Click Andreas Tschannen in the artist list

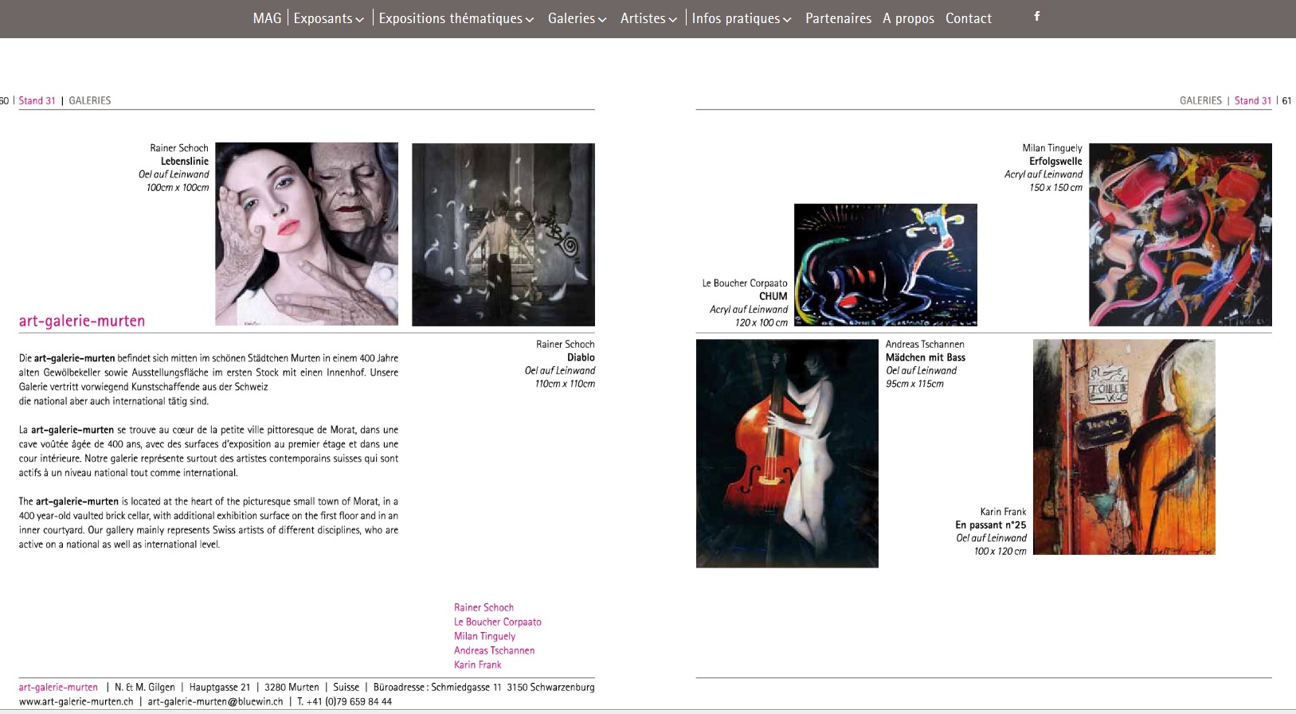click(x=494, y=650)
